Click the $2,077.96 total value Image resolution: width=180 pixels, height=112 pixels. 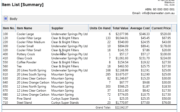(x=122, y=34)
